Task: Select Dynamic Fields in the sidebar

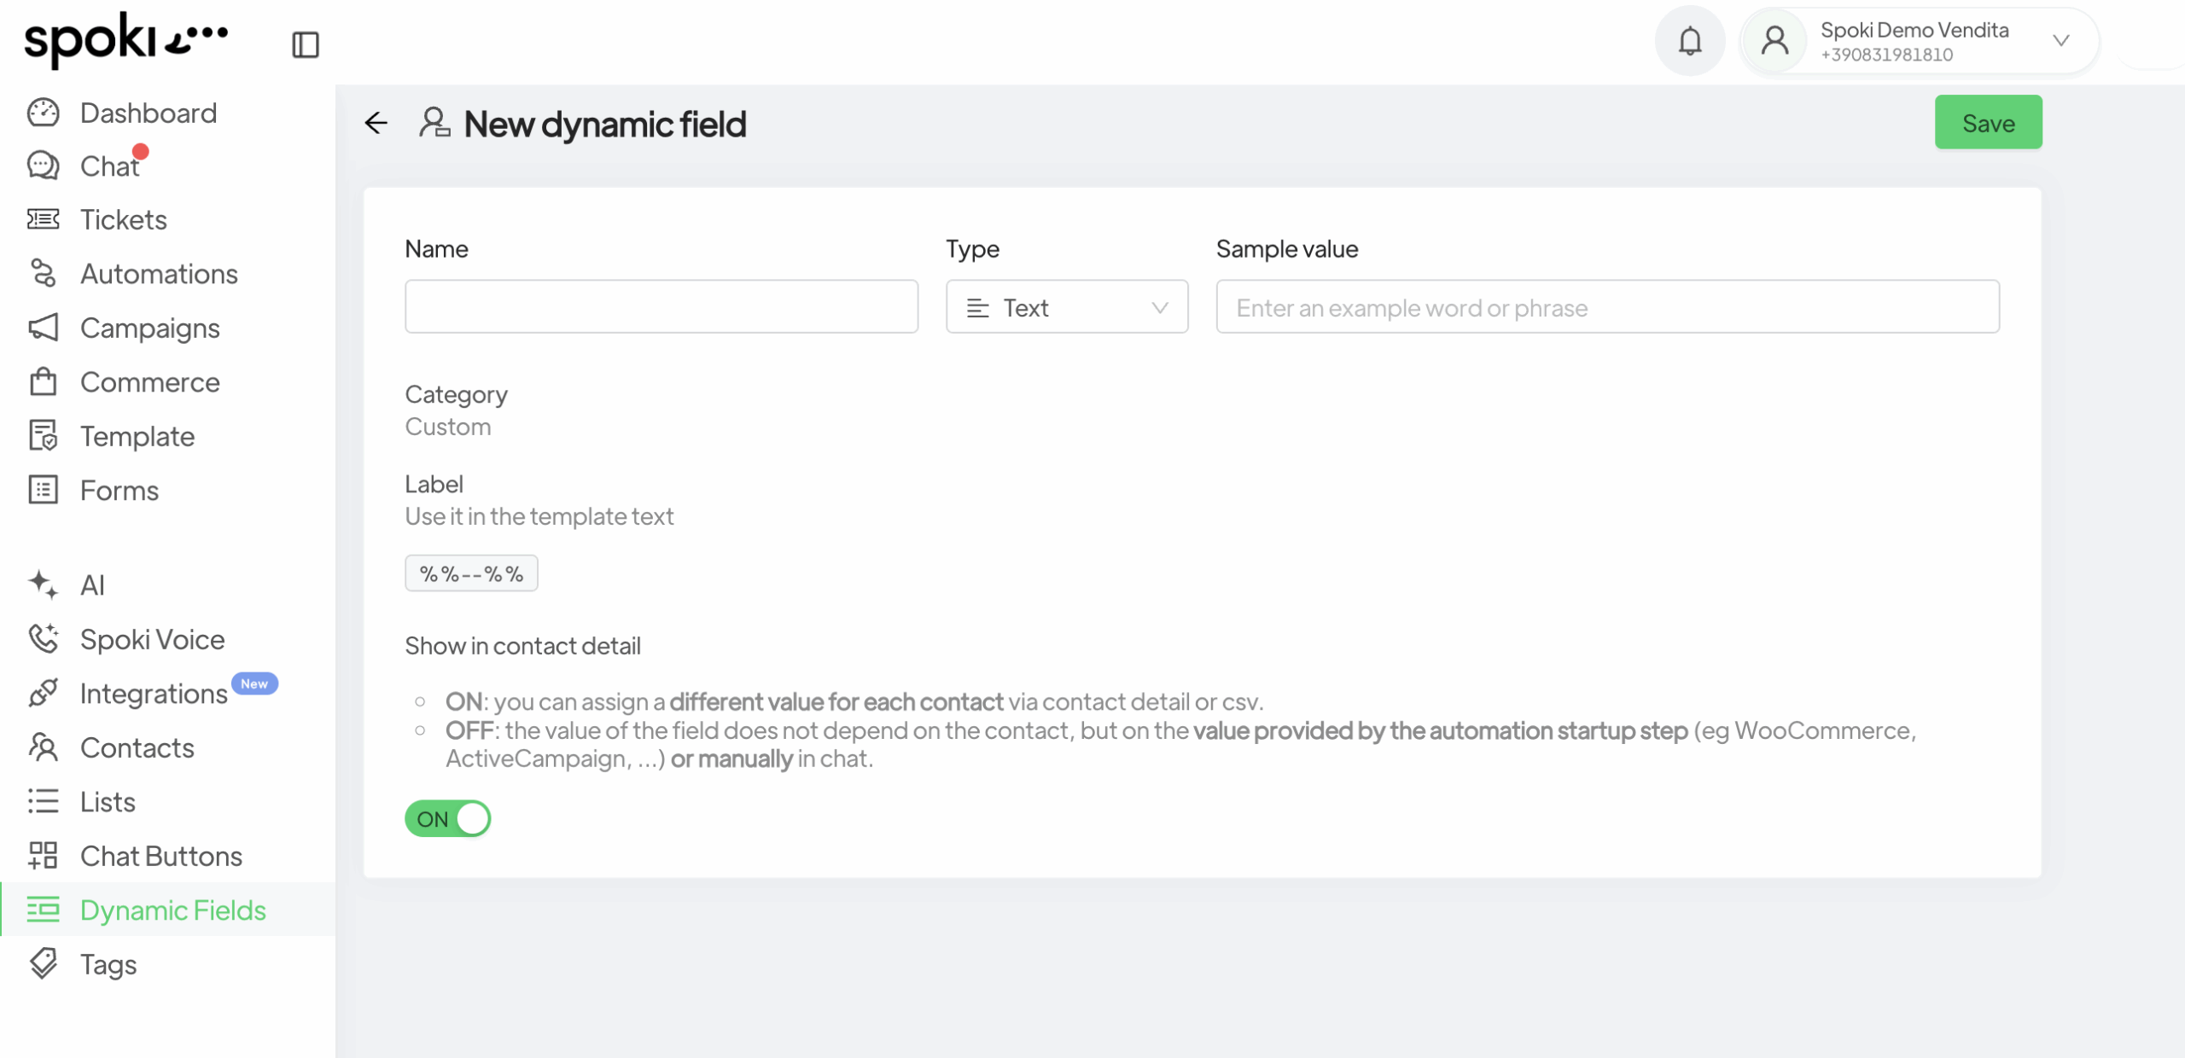Action: click(172, 910)
